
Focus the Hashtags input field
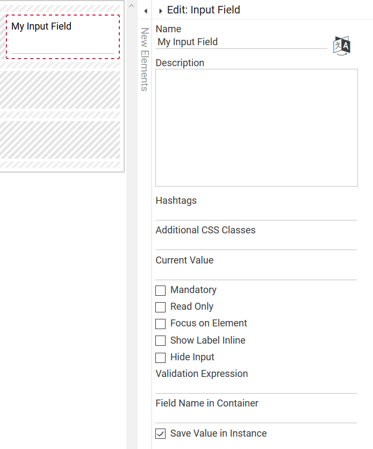256,213
